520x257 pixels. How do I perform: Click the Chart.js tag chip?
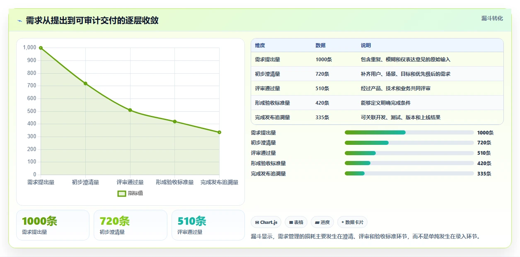tap(266, 222)
